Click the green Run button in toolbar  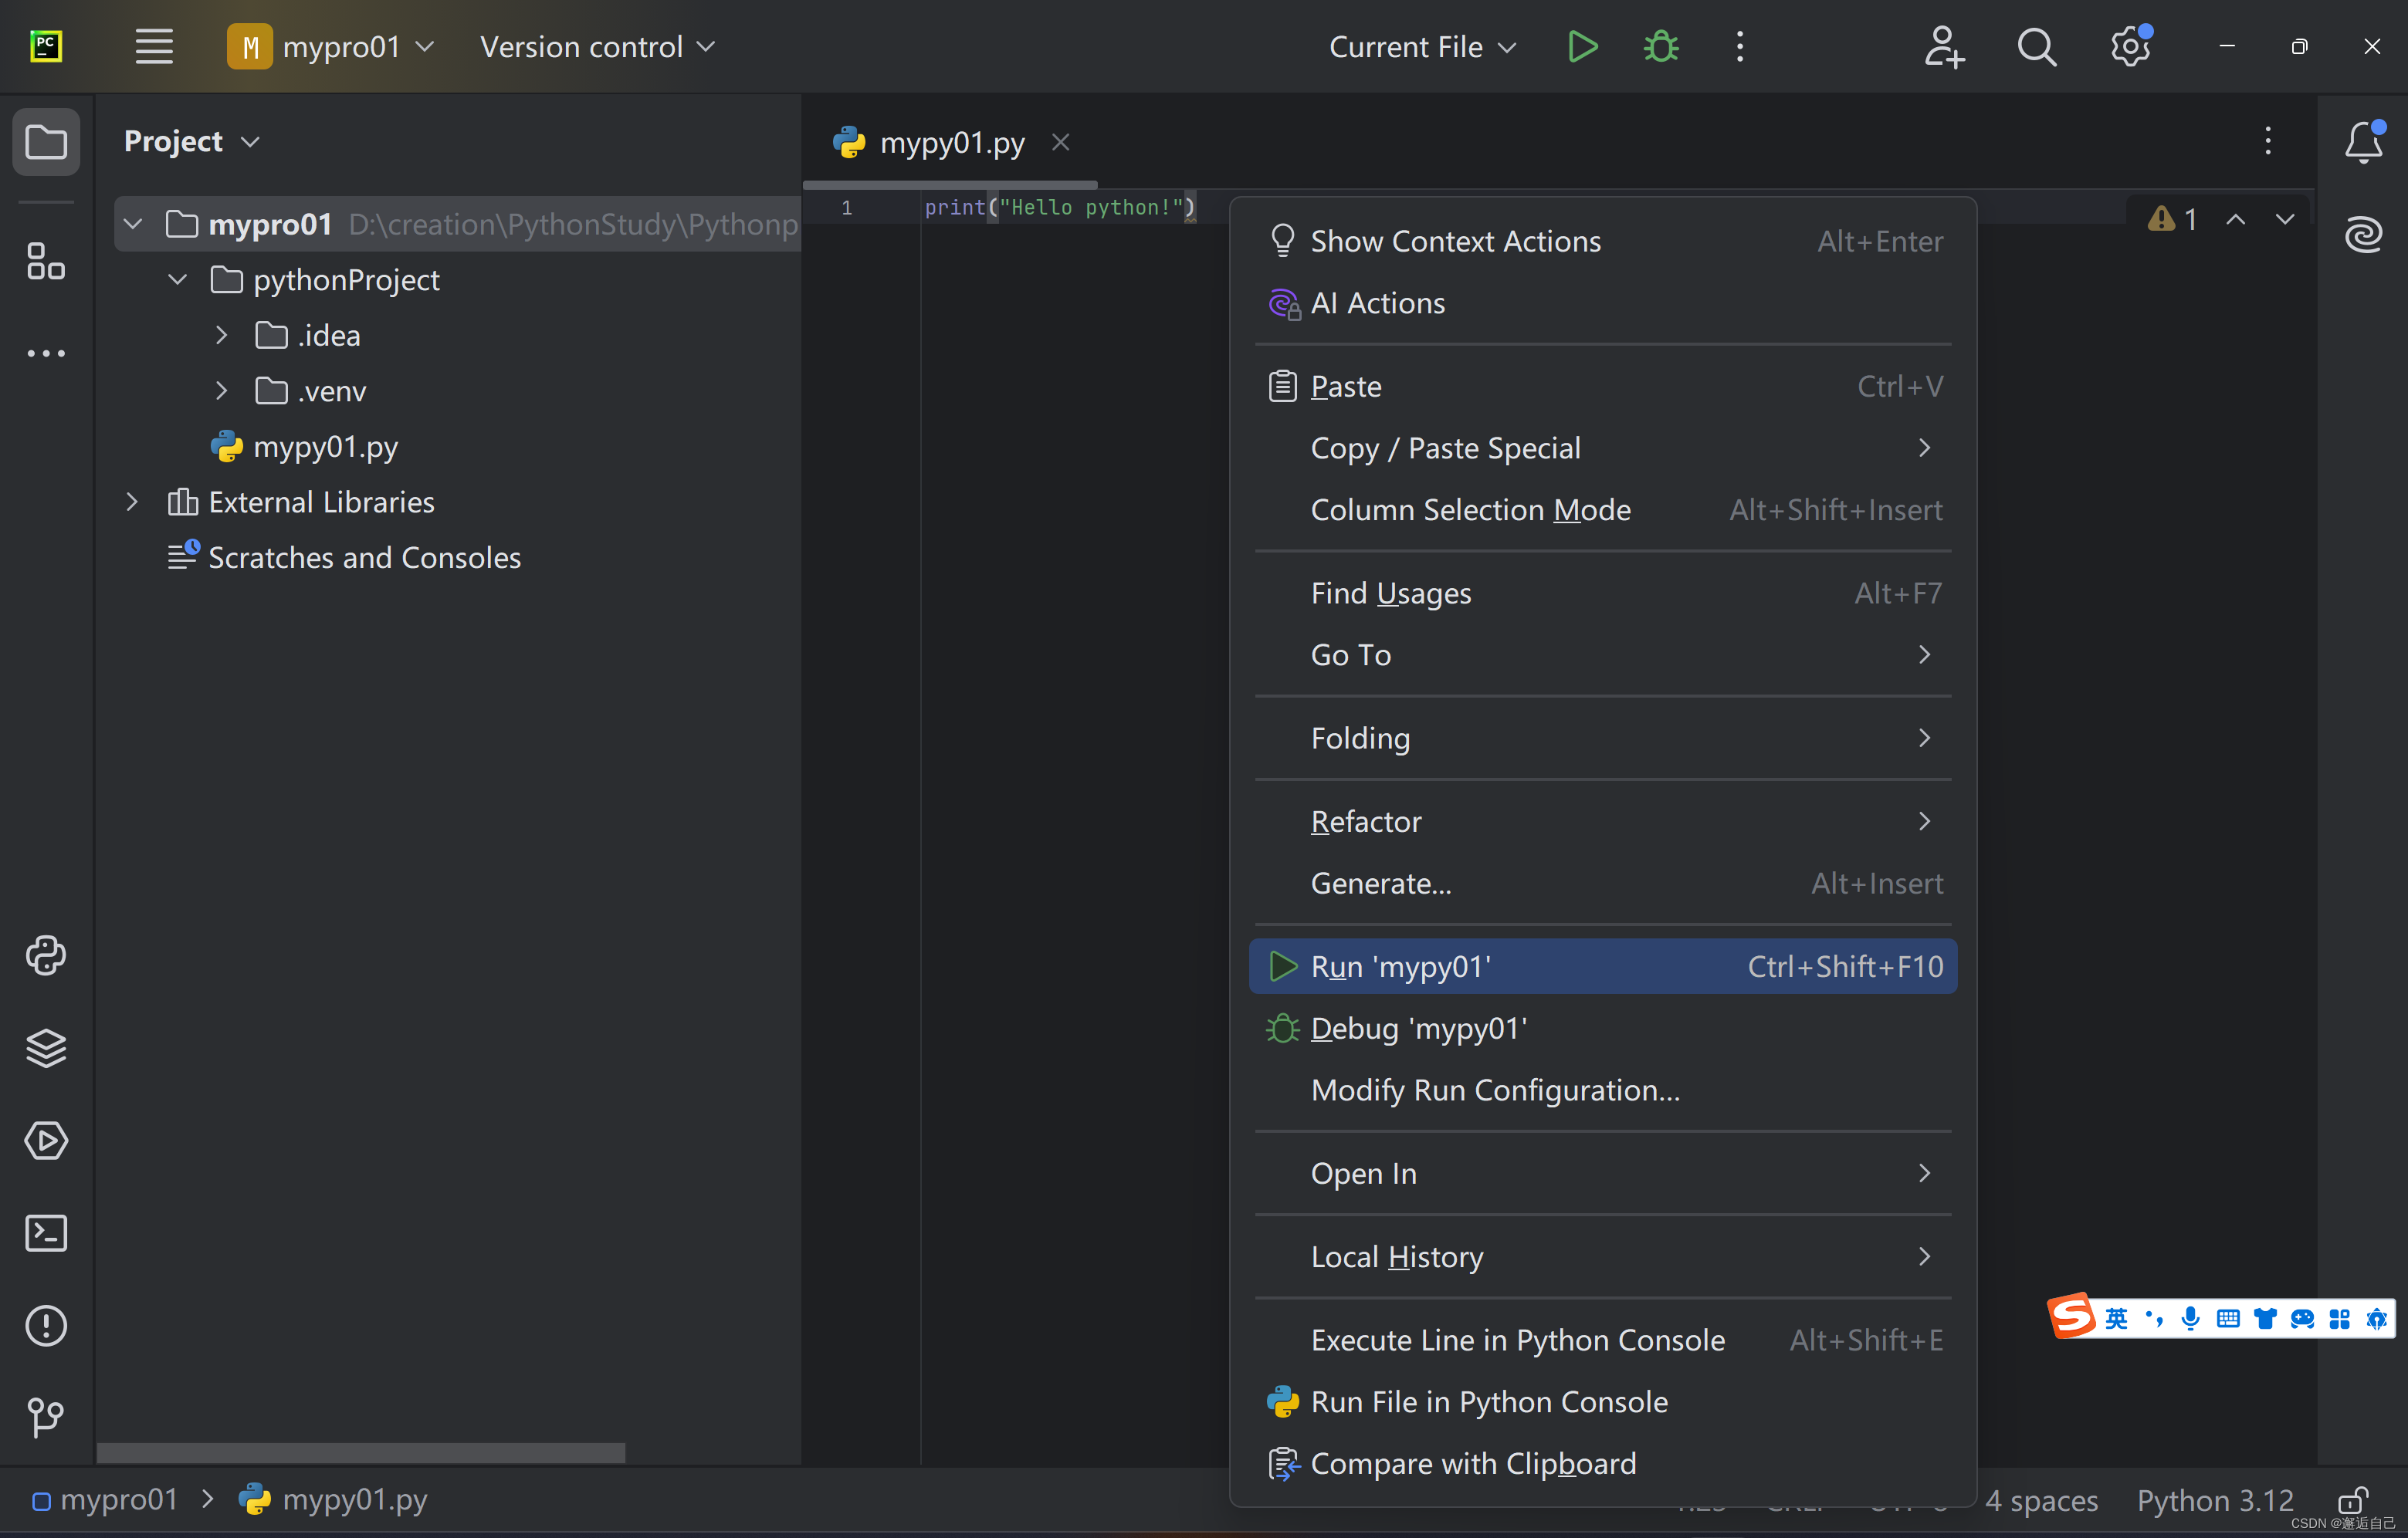(1582, 47)
